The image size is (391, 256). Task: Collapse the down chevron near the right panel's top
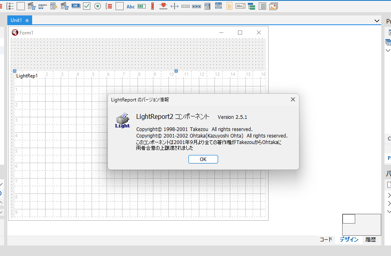(388, 50)
